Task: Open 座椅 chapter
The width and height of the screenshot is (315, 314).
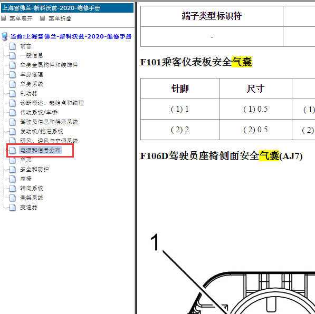Action: pyautogui.click(x=25, y=179)
